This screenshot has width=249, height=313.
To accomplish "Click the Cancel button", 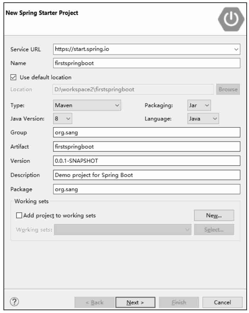I will pos(222,302).
